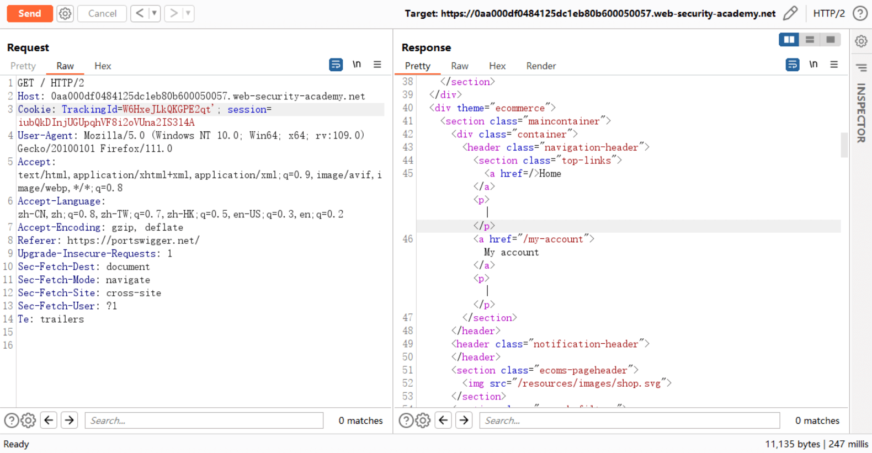Viewport: 872px width, 453px height.
Task: Open the request settings gear icon beside Send
Action: tap(65, 13)
